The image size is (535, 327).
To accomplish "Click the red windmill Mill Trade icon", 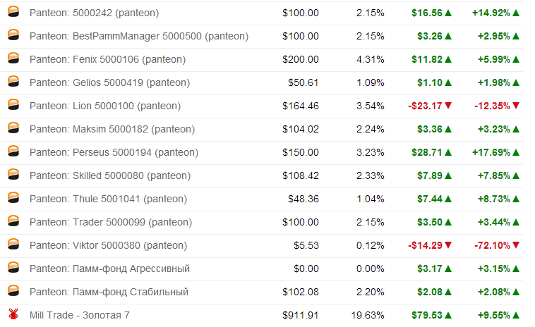I will (x=13, y=314).
